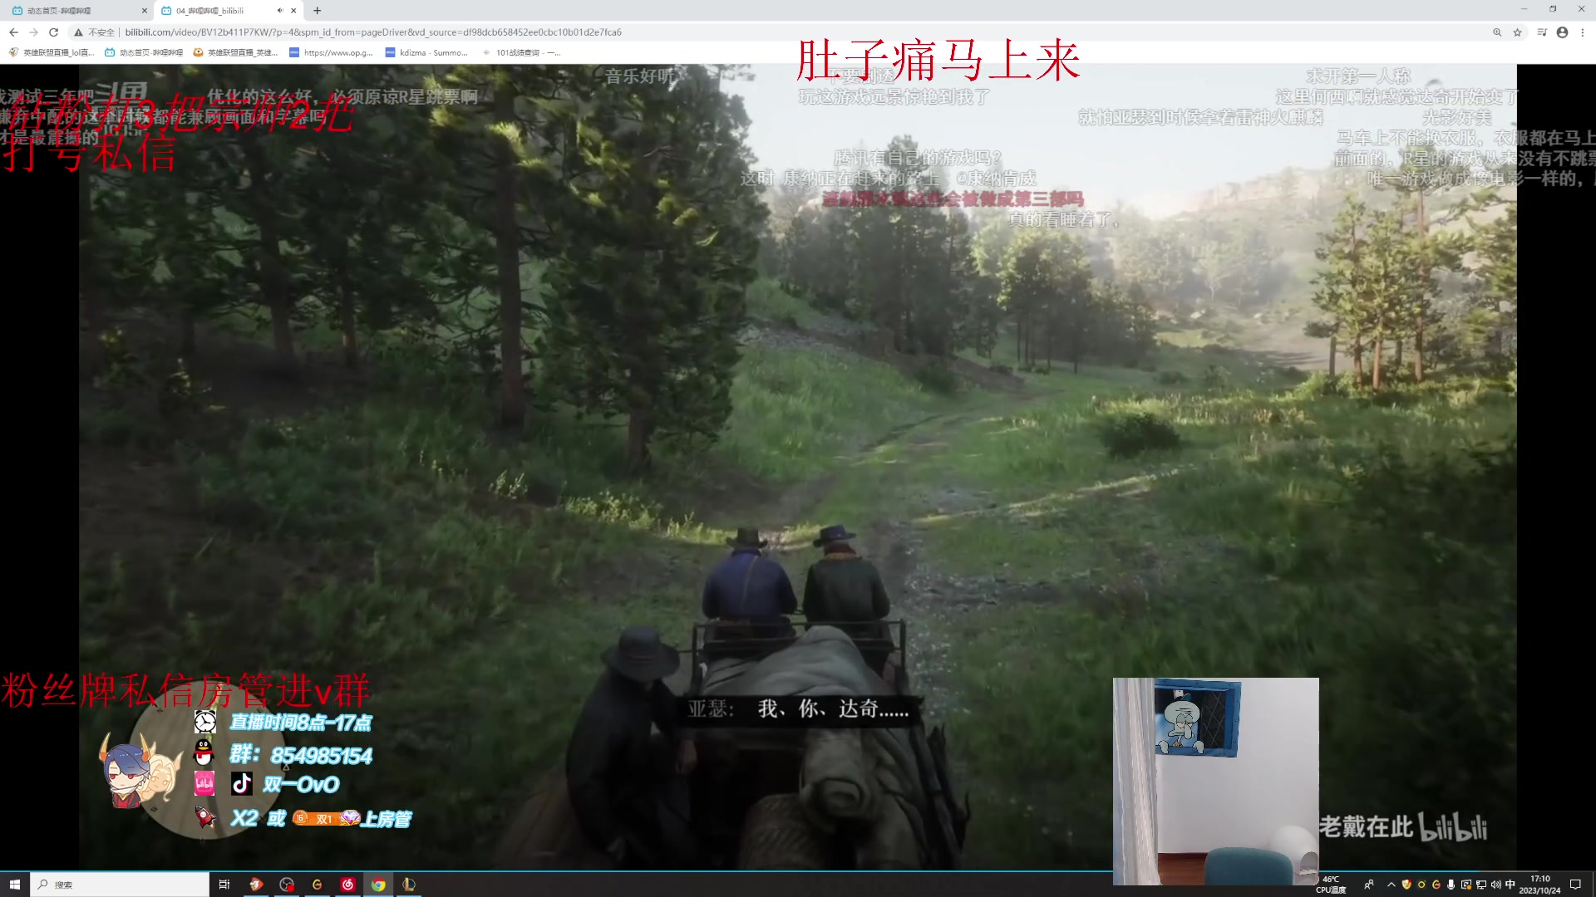The image size is (1596, 897).
Task: Open the yellow ring tray icon
Action: [x=1421, y=885]
